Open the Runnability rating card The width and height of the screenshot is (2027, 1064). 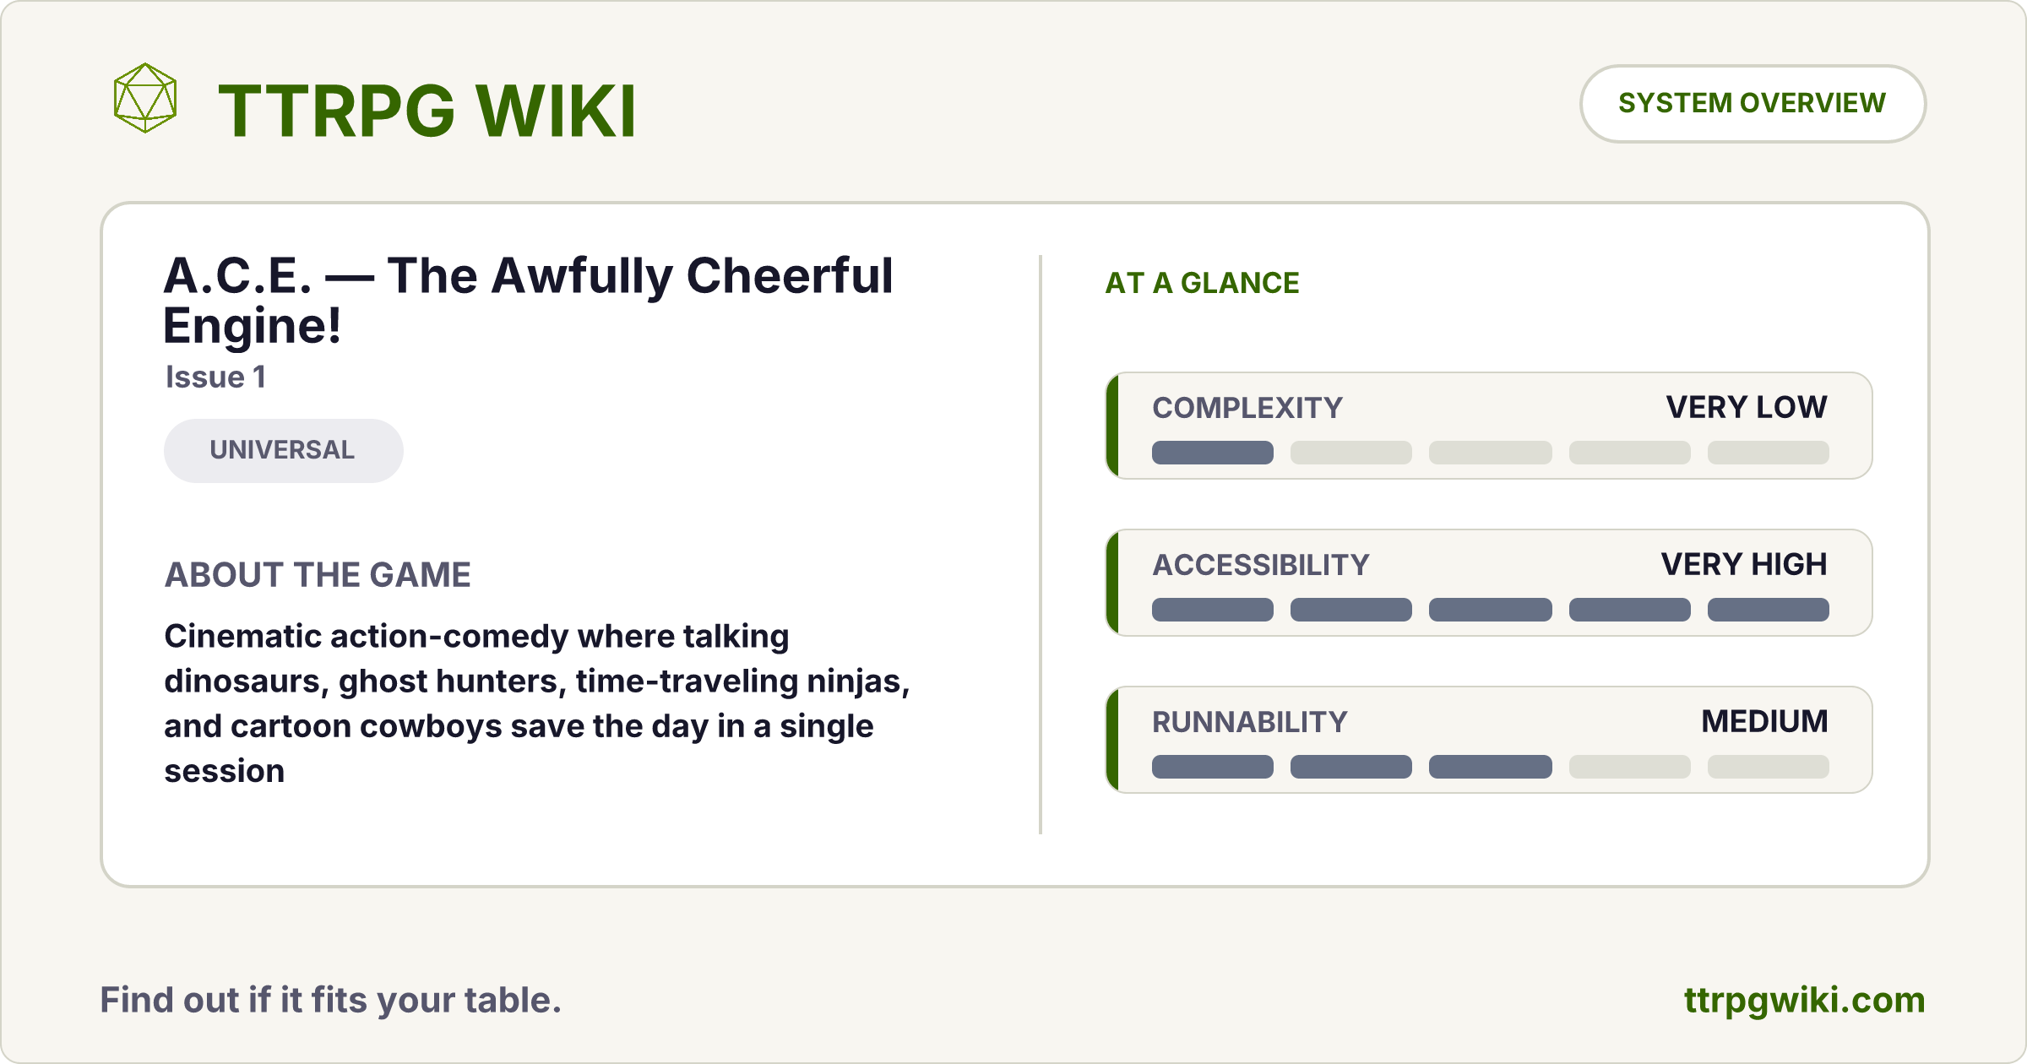(x=1489, y=740)
